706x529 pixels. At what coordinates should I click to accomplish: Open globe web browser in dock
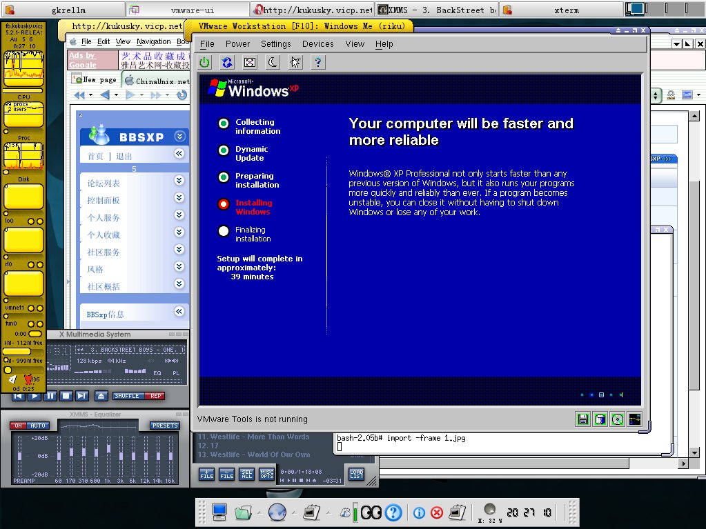[277, 512]
